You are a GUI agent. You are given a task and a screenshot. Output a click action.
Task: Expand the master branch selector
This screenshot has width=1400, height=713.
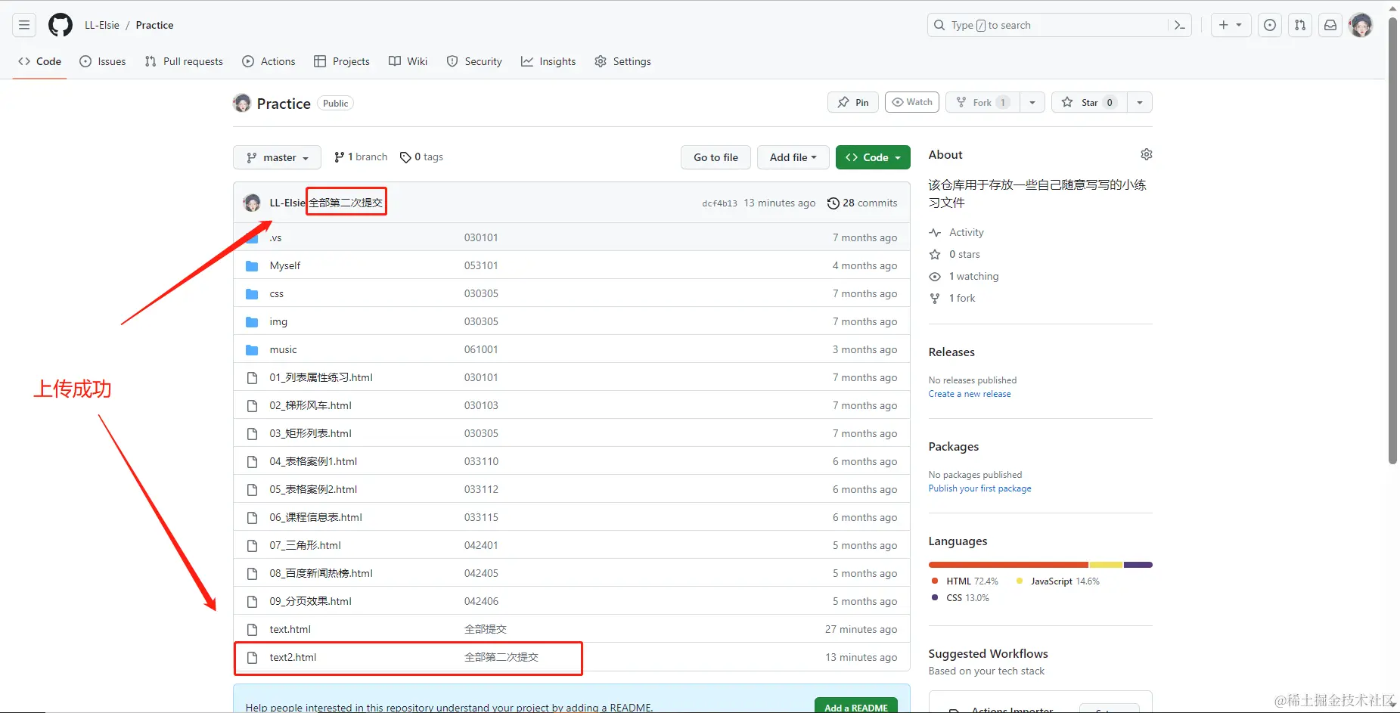tap(277, 157)
